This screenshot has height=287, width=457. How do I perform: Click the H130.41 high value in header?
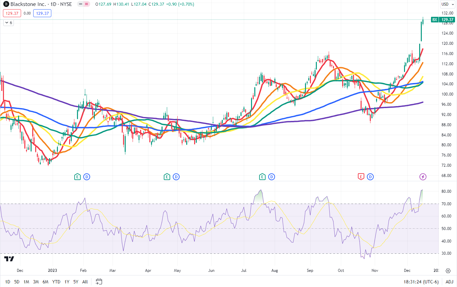[x=121, y=4]
